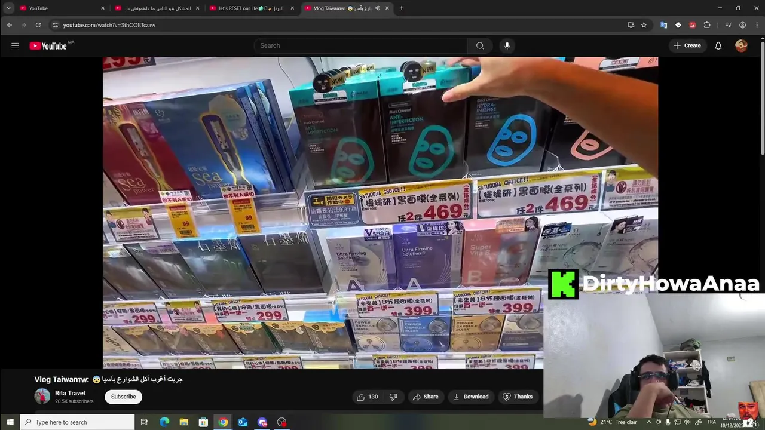Open the Google Translate extension icon
Image resolution: width=765 pixels, height=430 pixels.
[663, 25]
